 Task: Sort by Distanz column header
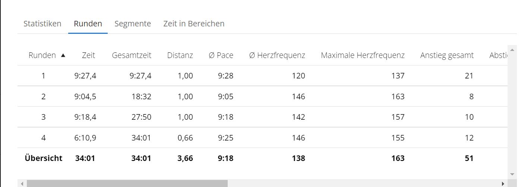tap(180, 55)
